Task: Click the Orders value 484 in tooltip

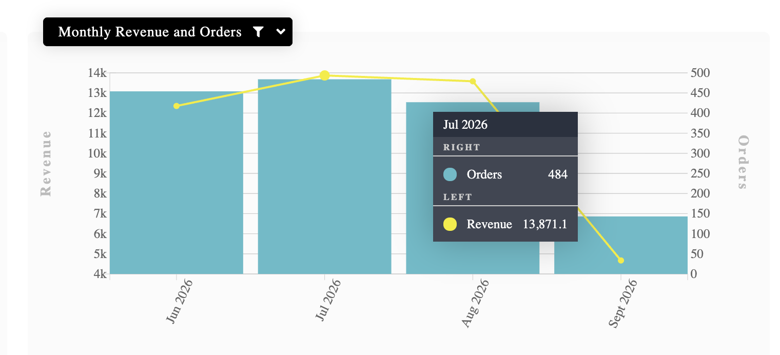Action: [558, 174]
